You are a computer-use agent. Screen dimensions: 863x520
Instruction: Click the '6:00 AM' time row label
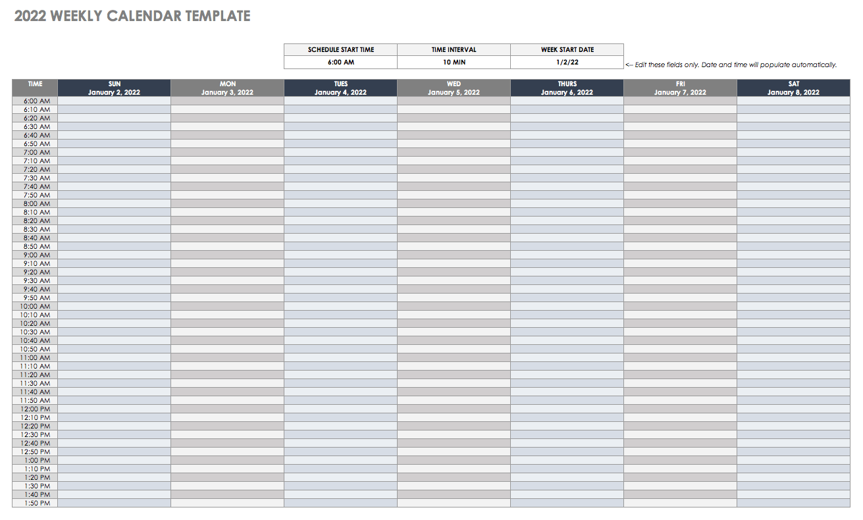tap(35, 101)
